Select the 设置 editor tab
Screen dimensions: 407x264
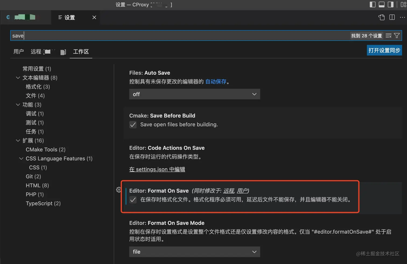pyautogui.click(x=75, y=17)
